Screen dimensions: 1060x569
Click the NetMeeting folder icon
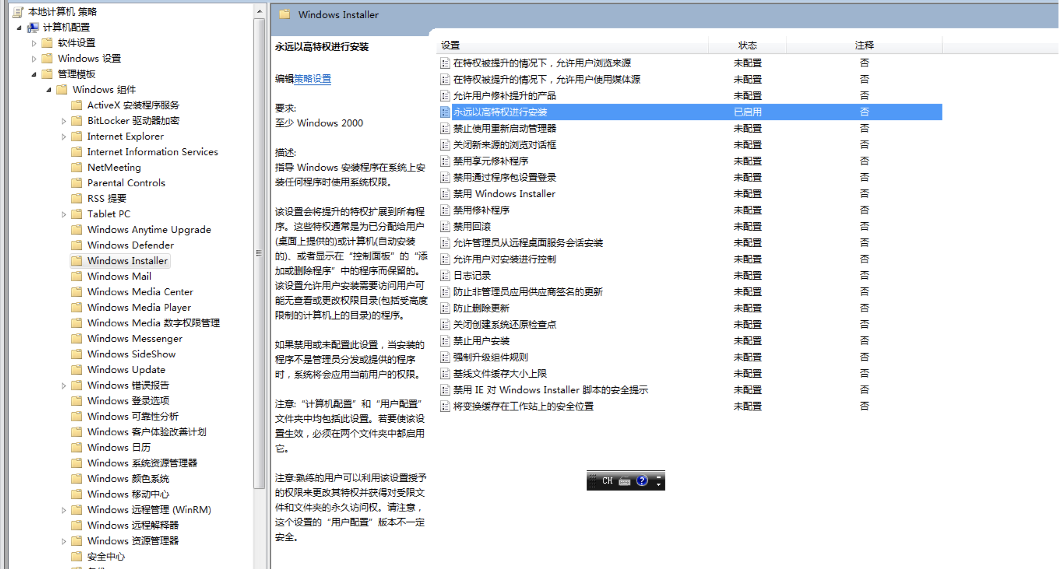coord(76,167)
